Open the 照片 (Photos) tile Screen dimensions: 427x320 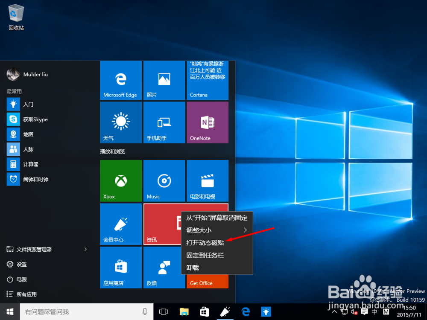164,80
